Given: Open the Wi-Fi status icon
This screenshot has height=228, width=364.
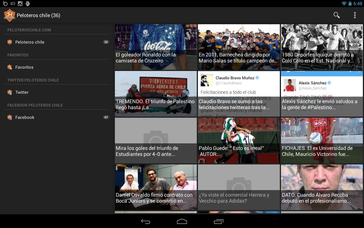Looking at the screenshot, I should click(x=344, y=3).
